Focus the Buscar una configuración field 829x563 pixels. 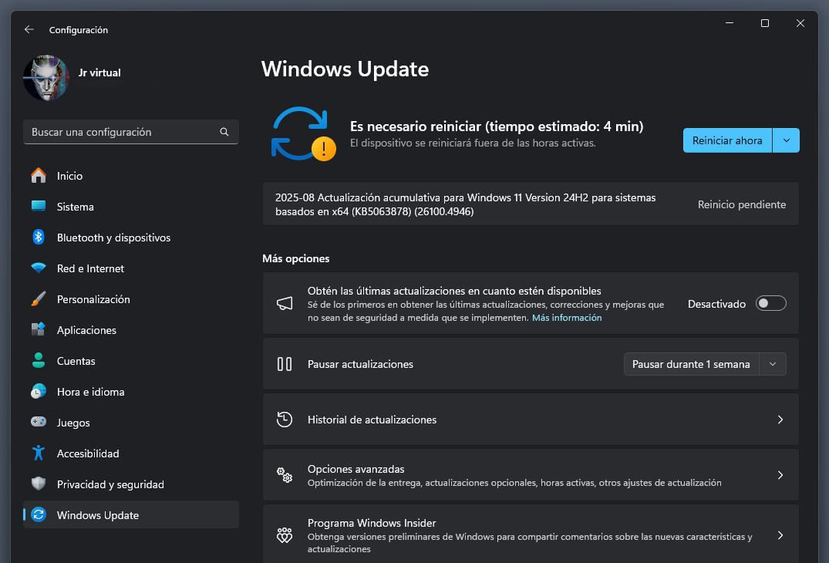coord(130,132)
